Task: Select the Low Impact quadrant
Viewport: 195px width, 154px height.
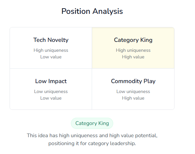Action: 51,89
